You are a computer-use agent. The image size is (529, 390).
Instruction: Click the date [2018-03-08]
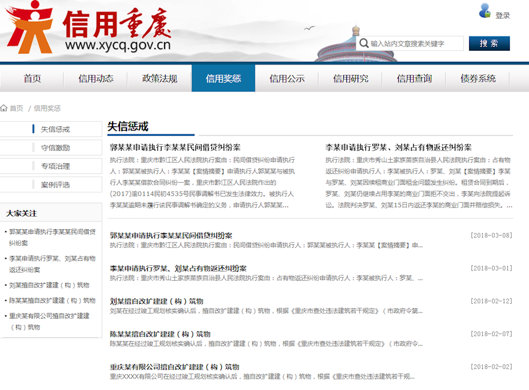point(491,235)
